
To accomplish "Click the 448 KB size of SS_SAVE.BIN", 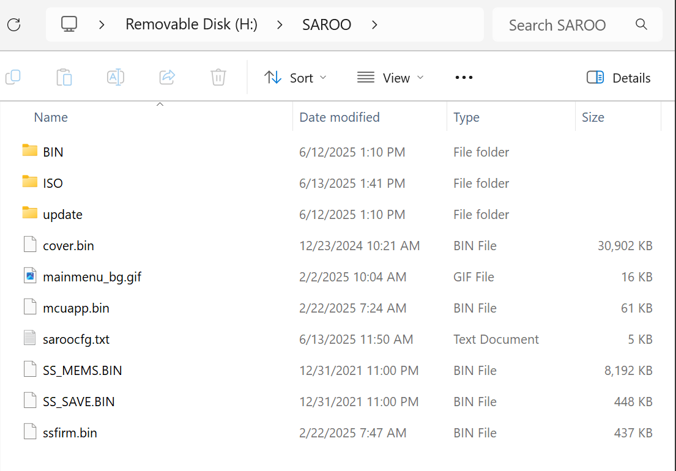I will coord(633,402).
